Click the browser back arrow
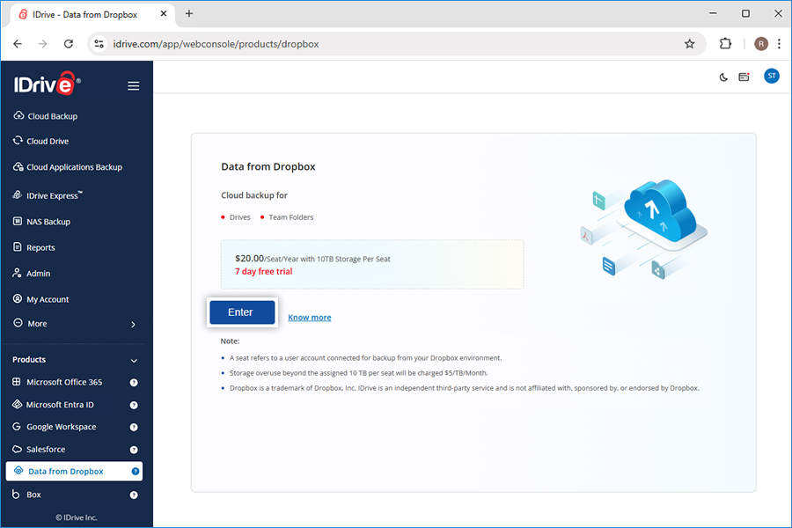The height and width of the screenshot is (528, 792). (x=18, y=44)
